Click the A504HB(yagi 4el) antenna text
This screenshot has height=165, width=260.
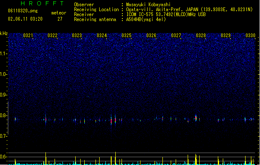pos(146,19)
